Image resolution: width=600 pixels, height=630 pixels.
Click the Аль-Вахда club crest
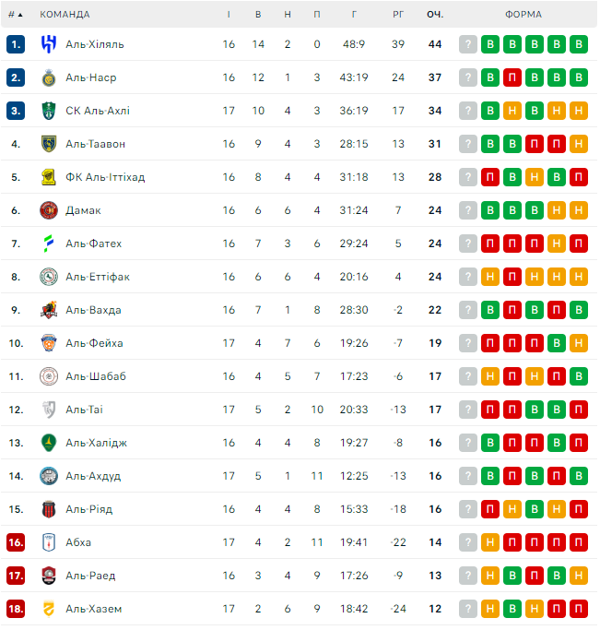(49, 310)
